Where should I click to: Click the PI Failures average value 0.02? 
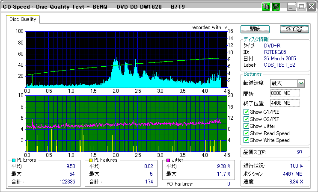pyautogui.click(x=149, y=166)
